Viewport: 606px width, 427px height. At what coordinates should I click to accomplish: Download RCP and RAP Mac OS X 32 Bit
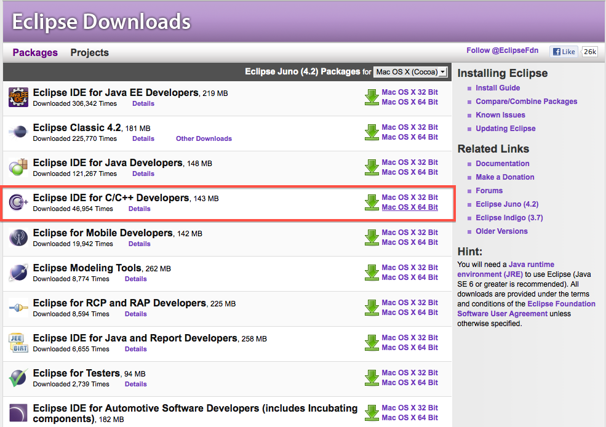(x=410, y=303)
